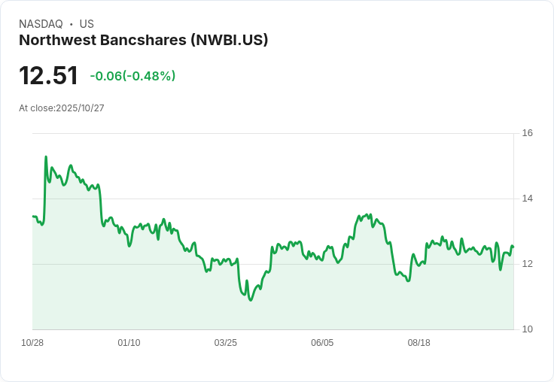Click the Northwest Bancshares (NWBI.US) title
The image size is (554, 382).
(144, 41)
